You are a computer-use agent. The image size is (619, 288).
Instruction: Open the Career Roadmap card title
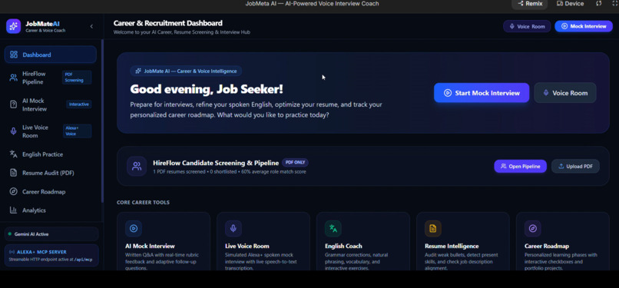point(547,247)
